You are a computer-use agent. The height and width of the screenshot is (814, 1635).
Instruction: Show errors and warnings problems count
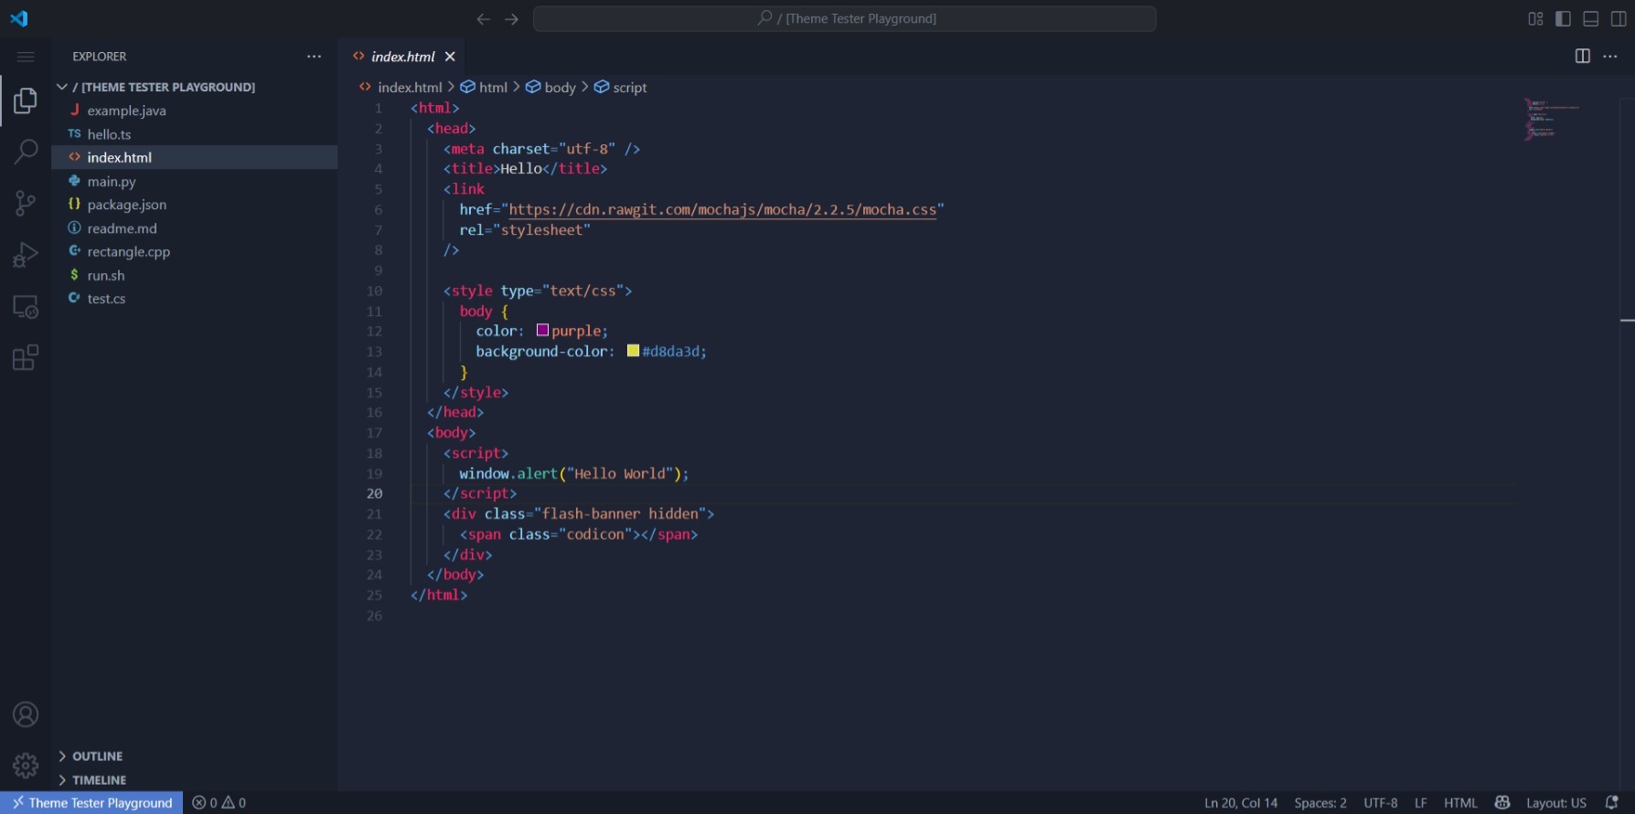219,803
